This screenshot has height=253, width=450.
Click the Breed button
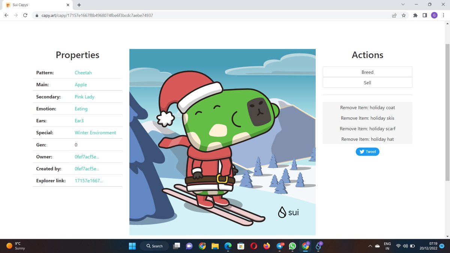pyautogui.click(x=367, y=72)
